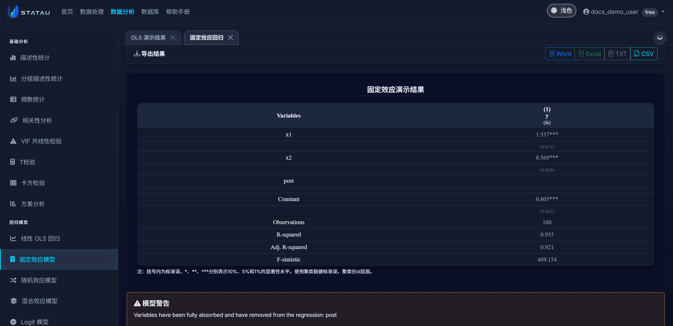This screenshot has height=326, width=673.
Task: Click the F-statistic value 469.154
Action: click(x=547, y=259)
